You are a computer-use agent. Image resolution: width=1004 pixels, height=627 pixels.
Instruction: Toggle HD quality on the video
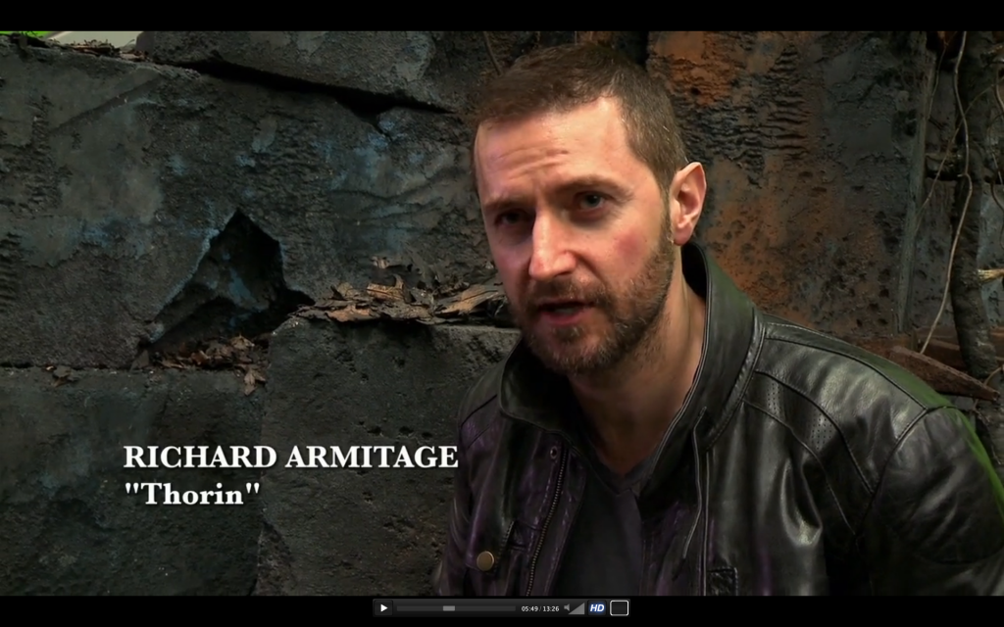click(596, 608)
